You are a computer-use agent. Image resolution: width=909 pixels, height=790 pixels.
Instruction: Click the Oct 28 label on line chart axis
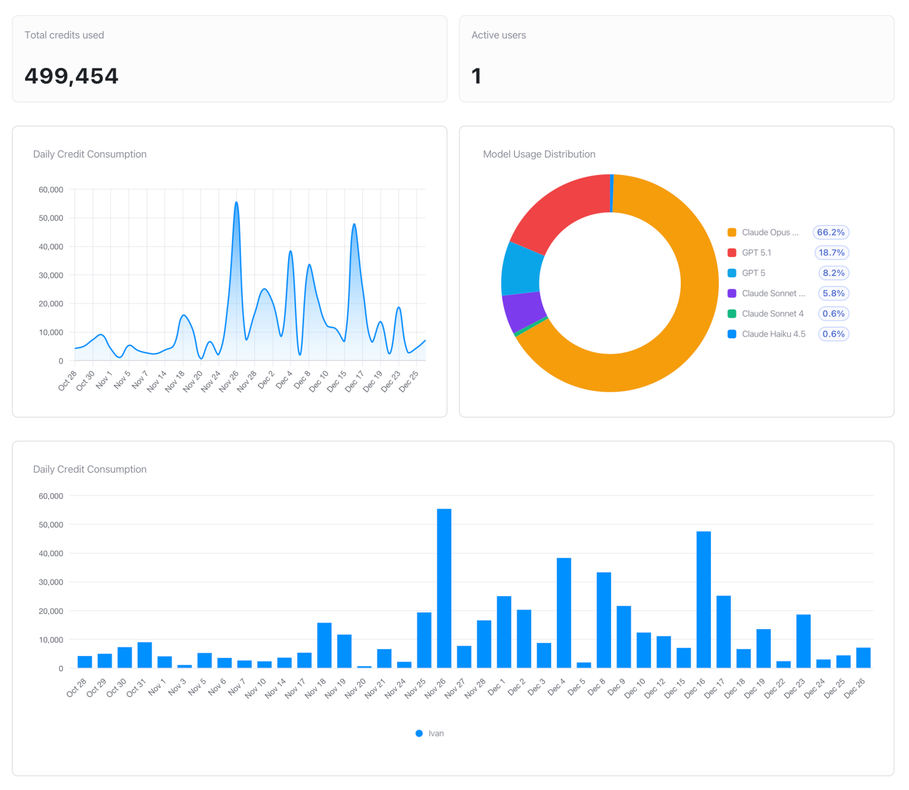click(67, 381)
